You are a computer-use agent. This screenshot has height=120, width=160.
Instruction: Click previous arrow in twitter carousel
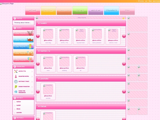[38, 64]
